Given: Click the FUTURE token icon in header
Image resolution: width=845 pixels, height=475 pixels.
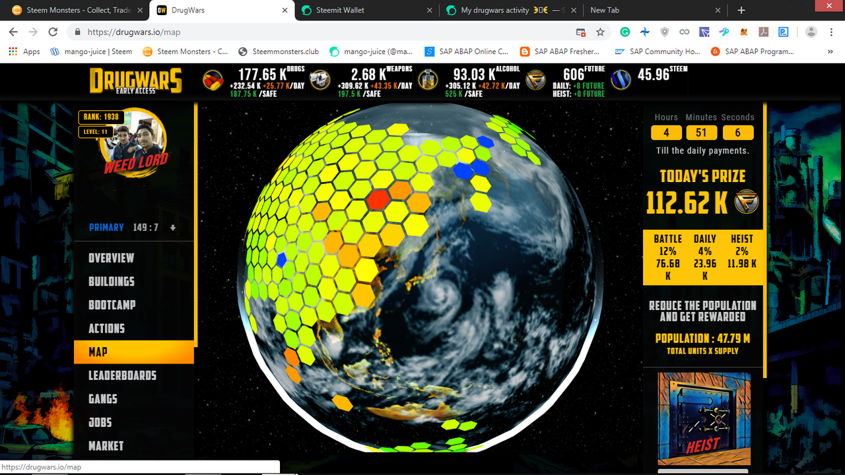Looking at the screenshot, I should pyautogui.click(x=535, y=80).
